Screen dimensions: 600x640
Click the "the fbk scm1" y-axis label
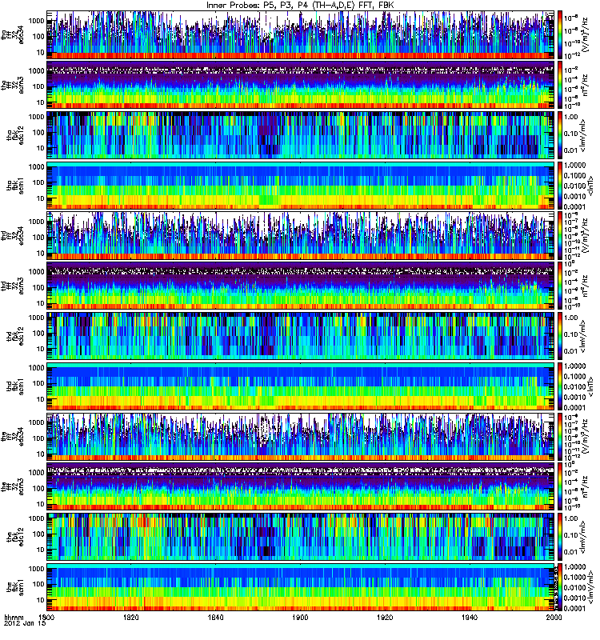coord(15,587)
